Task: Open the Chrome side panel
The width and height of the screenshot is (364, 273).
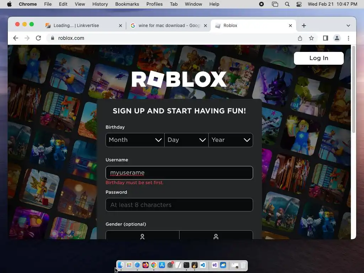Action: [326, 38]
